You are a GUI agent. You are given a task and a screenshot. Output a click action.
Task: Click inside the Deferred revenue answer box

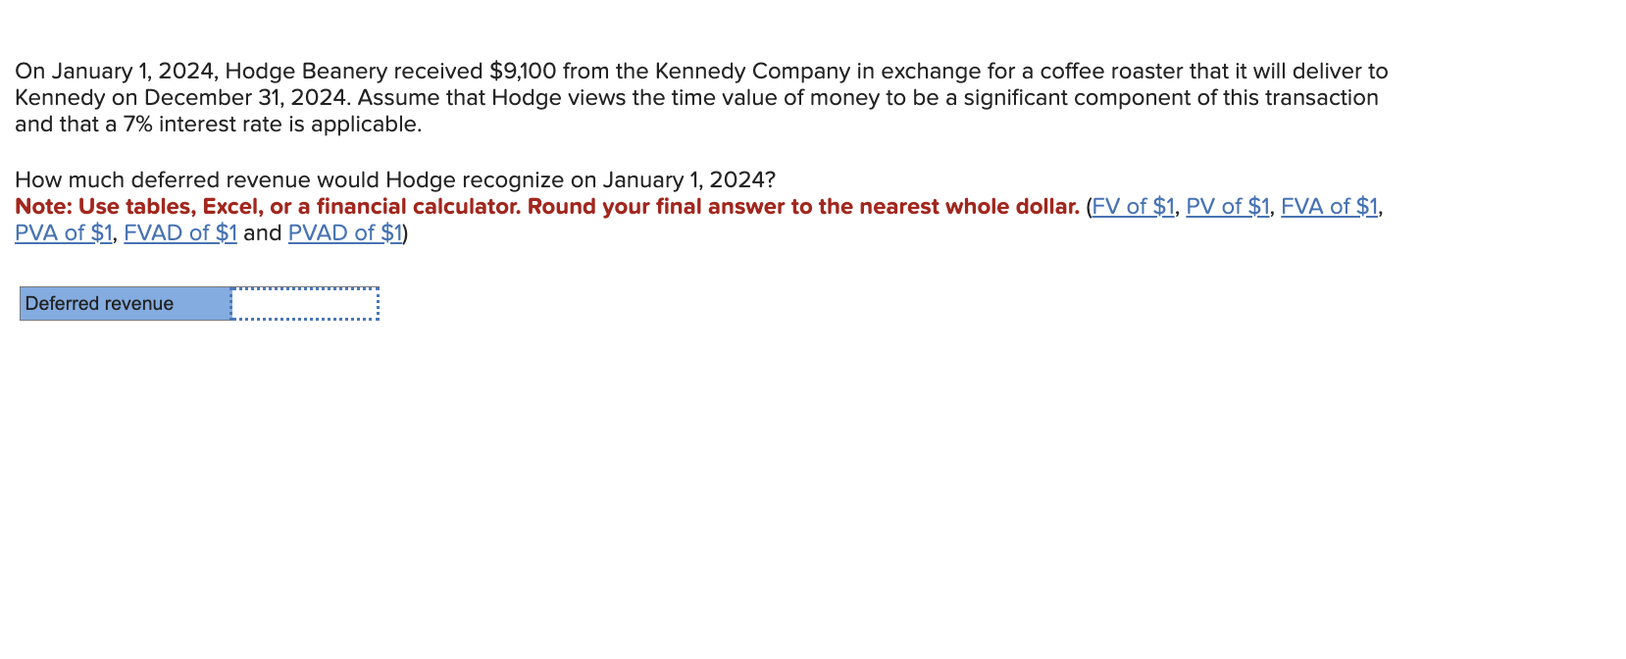(x=304, y=304)
